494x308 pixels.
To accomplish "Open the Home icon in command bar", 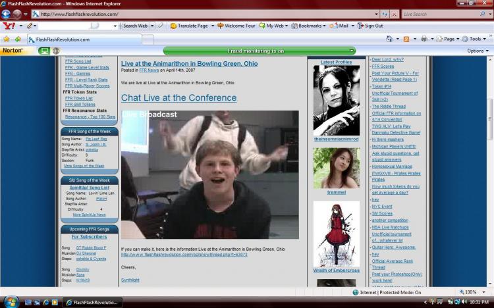I will tap(389, 39).
